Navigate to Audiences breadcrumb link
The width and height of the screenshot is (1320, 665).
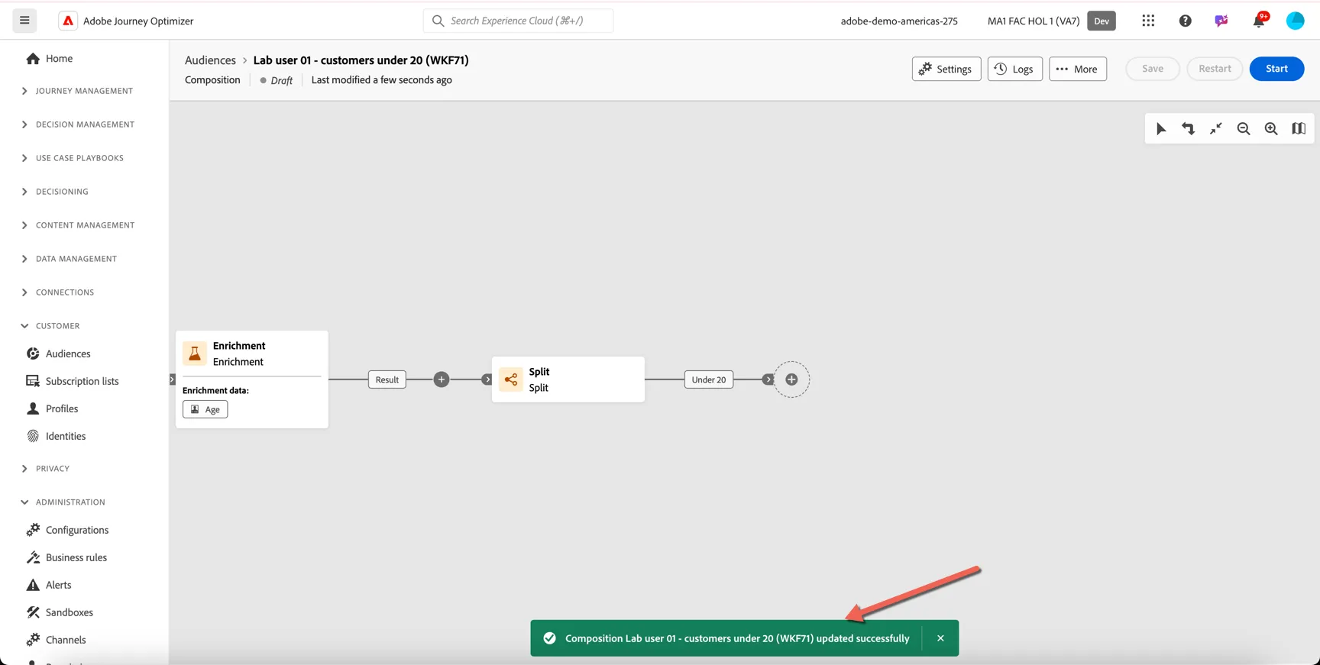(x=210, y=60)
